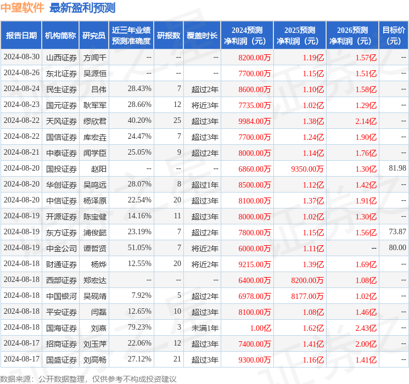Click the 西部证券 institution cell
409x384 pixels.
point(61,280)
